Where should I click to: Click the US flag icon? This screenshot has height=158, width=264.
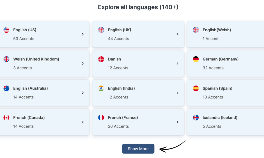[6, 30]
